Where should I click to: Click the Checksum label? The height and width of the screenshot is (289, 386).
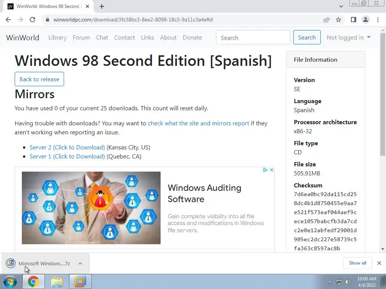click(x=308, y=185)
